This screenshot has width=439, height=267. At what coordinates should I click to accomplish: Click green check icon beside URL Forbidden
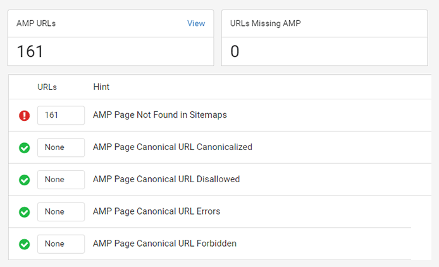pos(25,244)
